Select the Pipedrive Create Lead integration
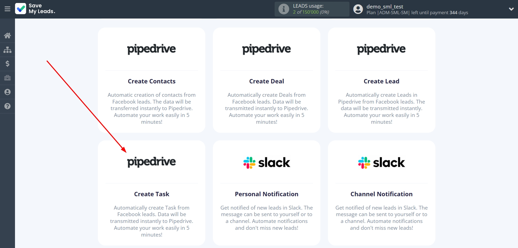Viewport: 518px width, 248px height. [x=381, y=81]
